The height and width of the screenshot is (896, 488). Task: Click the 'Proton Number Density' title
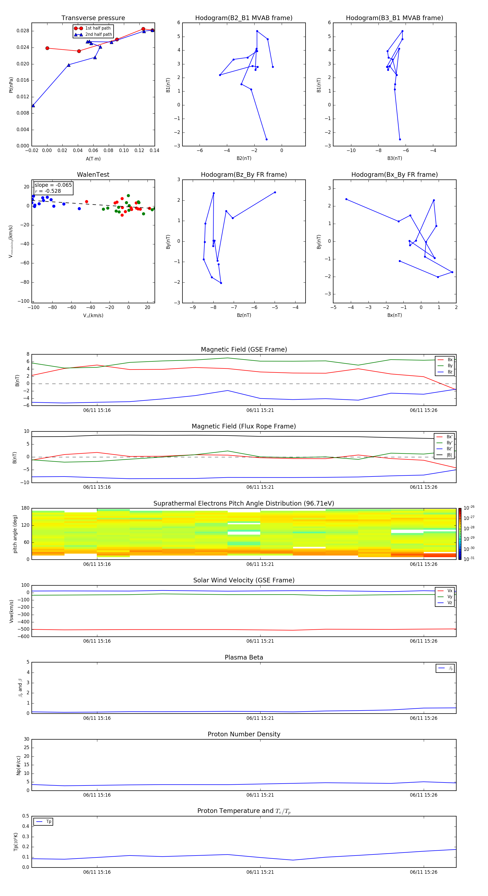[244, 734]
